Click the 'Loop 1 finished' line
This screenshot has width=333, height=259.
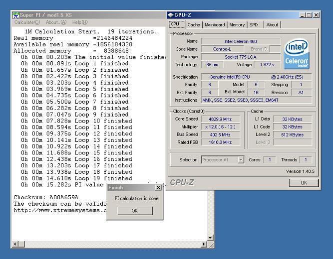tap(74, 63)
